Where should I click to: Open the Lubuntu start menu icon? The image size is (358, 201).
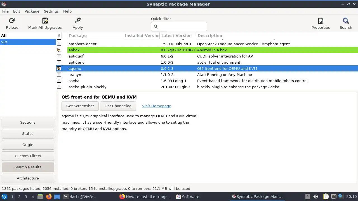4,197
